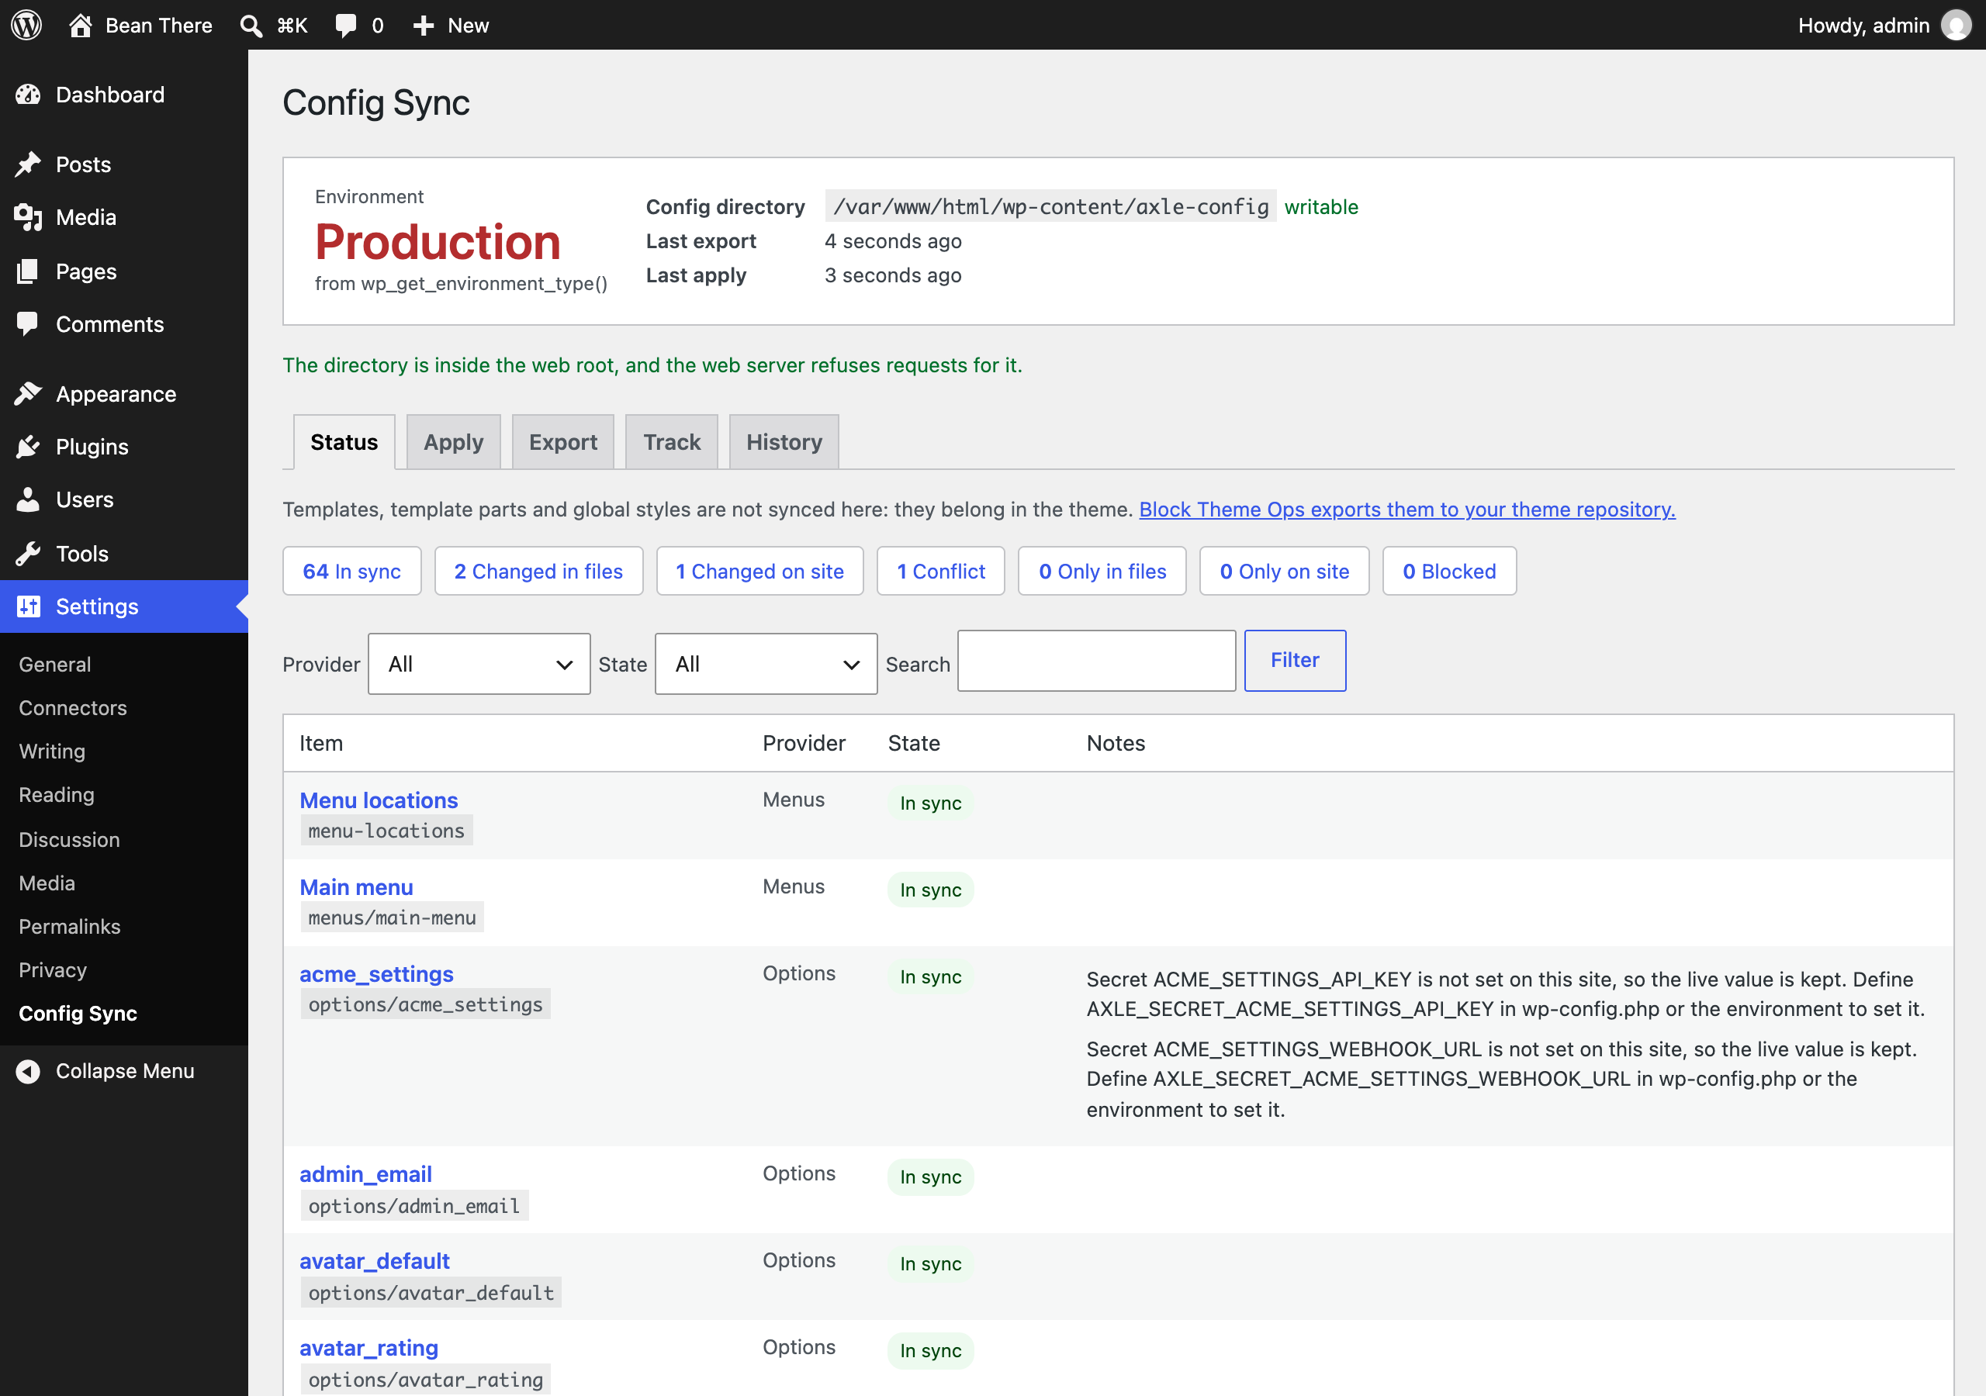Open the acme_settings item link

(376, 974)
